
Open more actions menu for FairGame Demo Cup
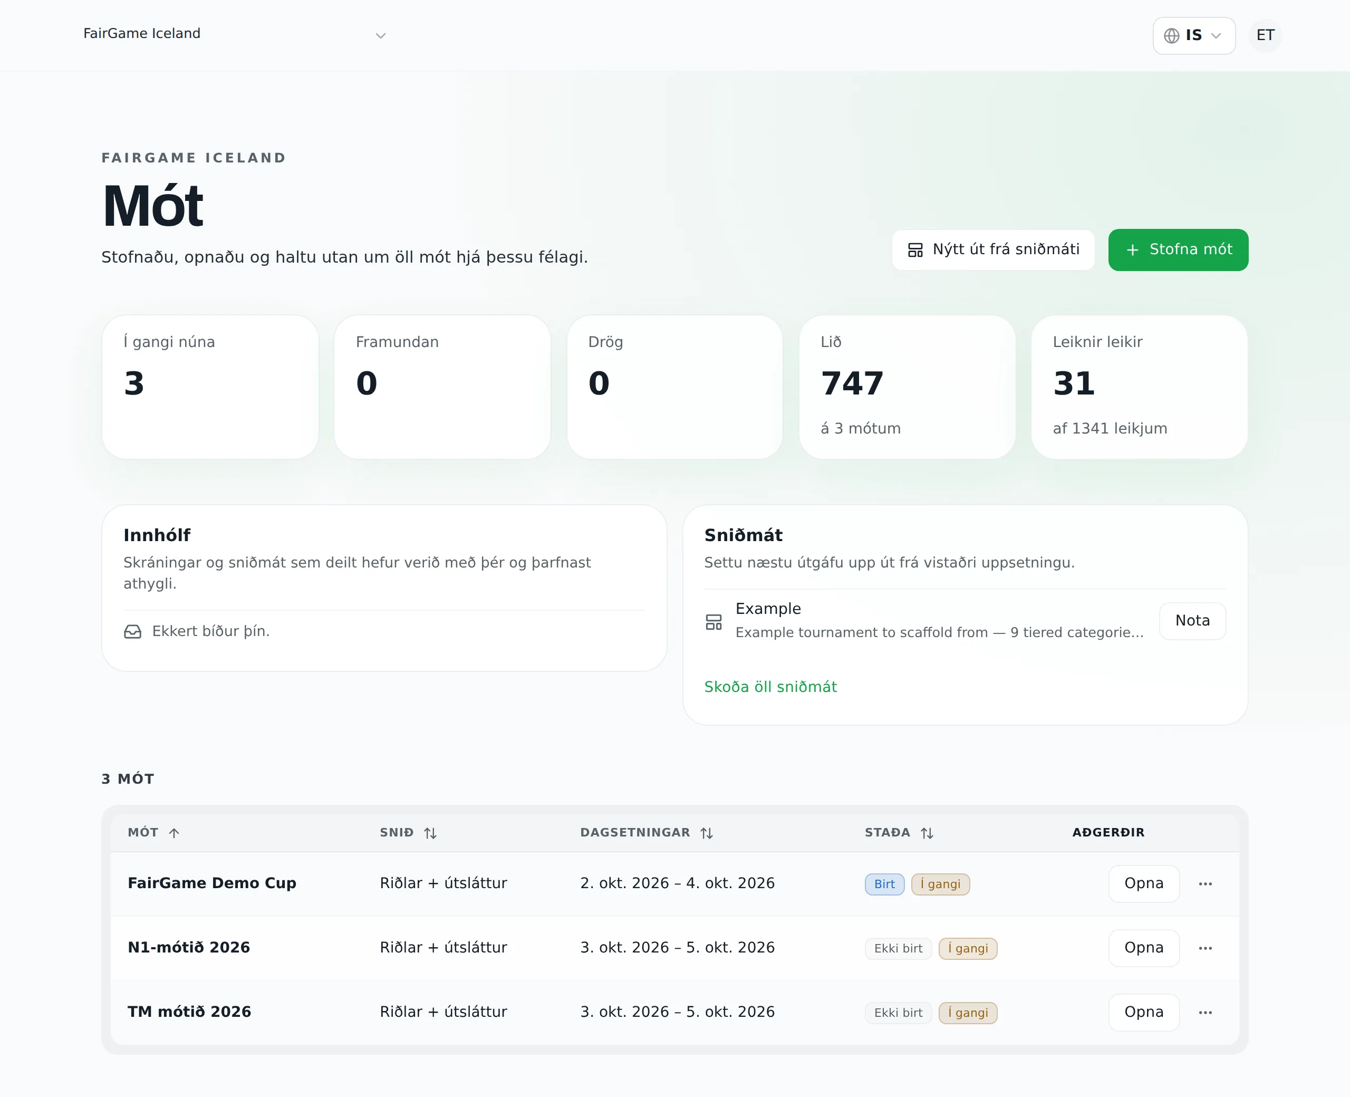(1204, 883)
